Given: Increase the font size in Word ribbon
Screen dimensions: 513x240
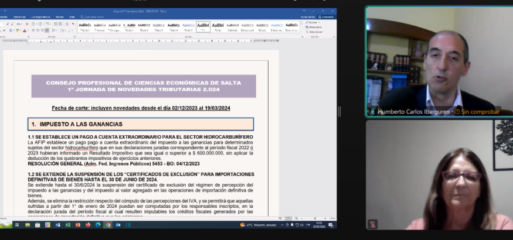Looking at the screenshot, I should coord(8,24).
